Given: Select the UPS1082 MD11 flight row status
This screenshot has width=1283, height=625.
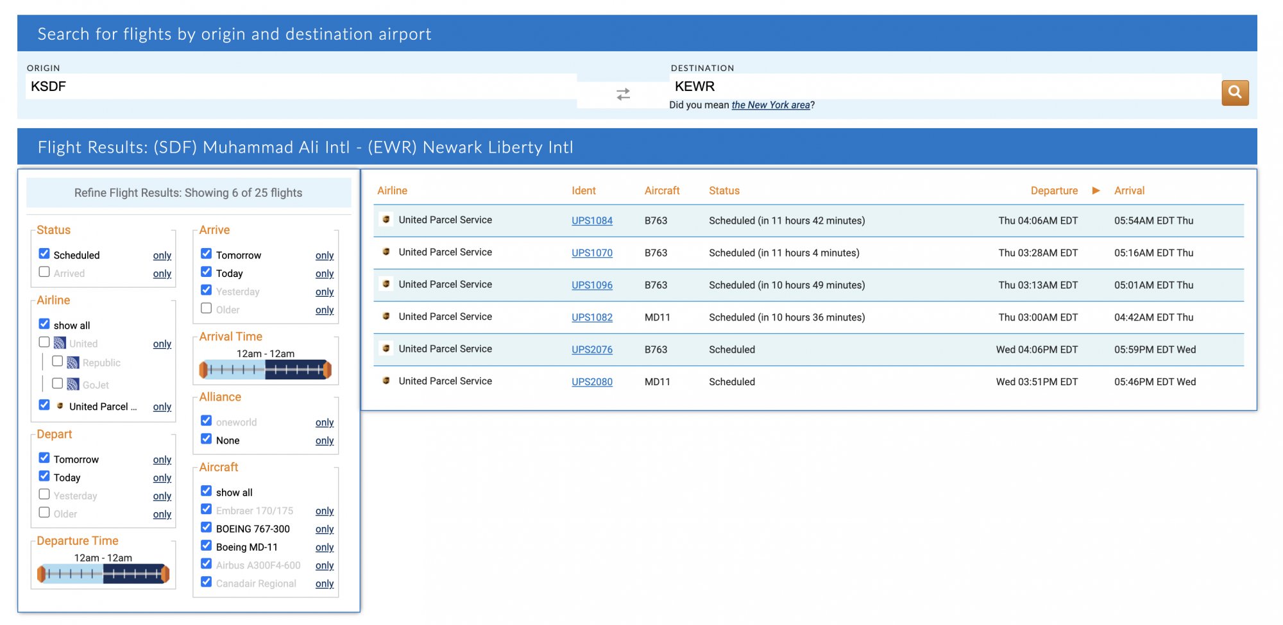Looking at the screenshot, I should click(787, 317).
